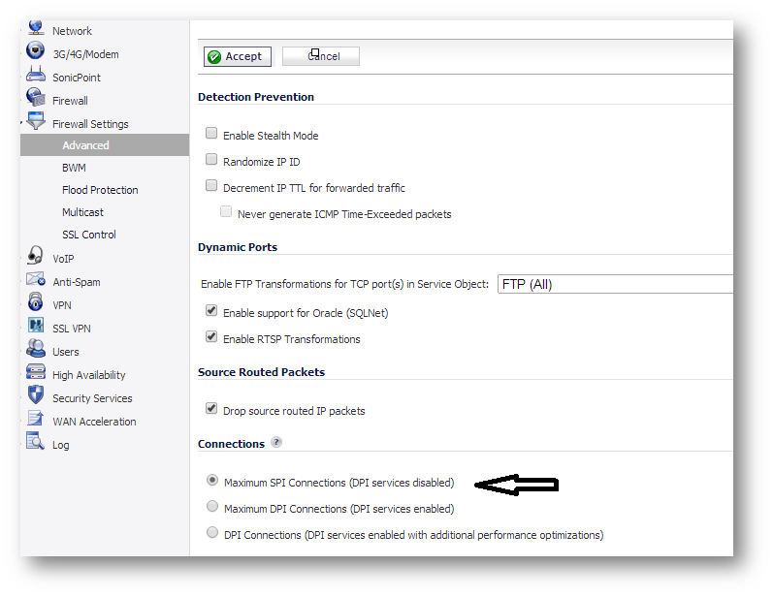This screenshot has width=774, height=597.
Task: Open the WAN Acceleration menu label
Action: (94, 422)
